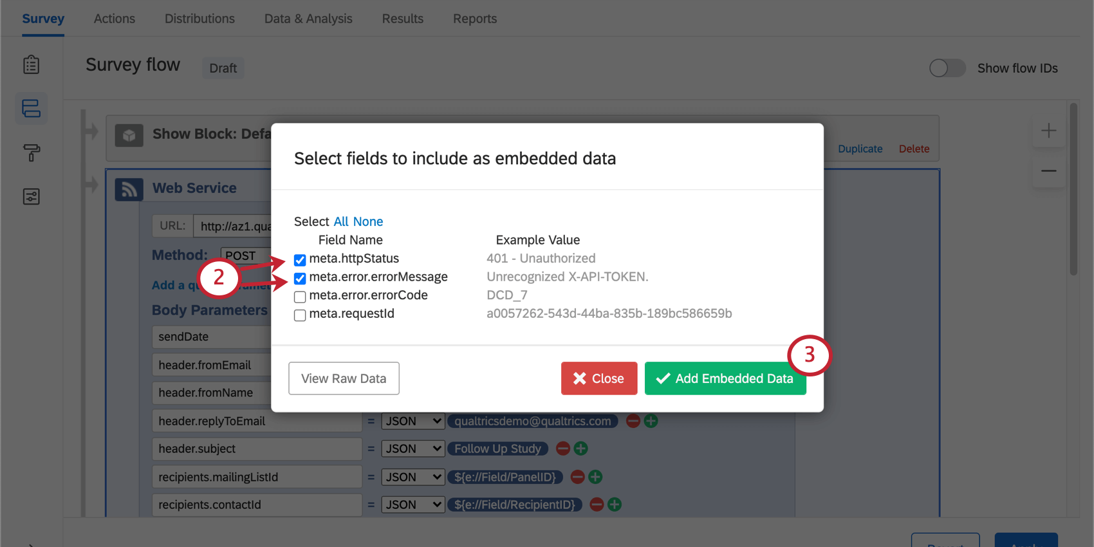Open the Data & Analysis tab
This screenshot has width=1094, height=547.
tap(308, 19)
